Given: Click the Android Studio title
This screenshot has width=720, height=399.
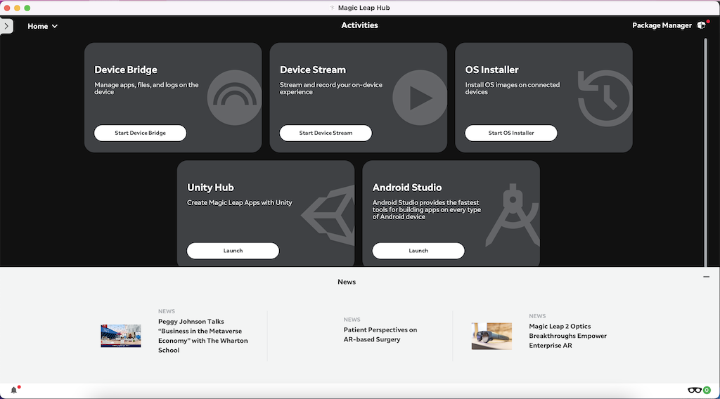Looking at the screenshot, I should tap(407, 188).
